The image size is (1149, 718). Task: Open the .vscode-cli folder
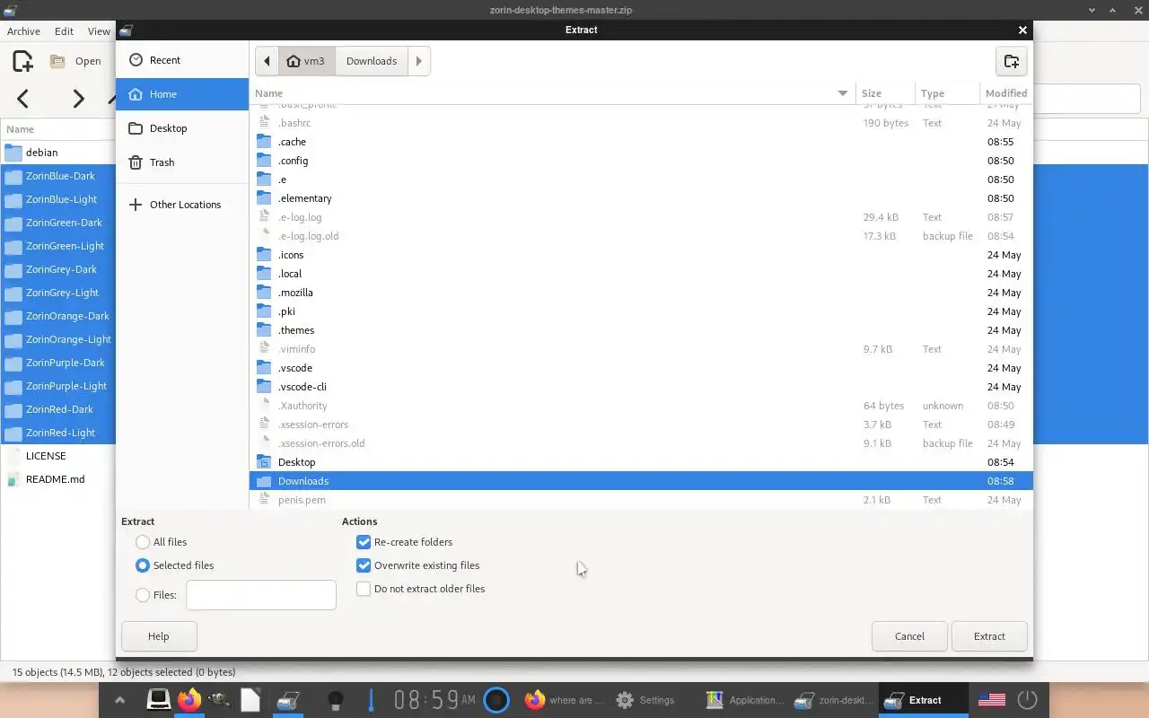coord(641,387)
